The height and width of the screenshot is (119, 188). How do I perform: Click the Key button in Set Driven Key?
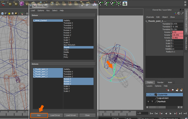point(39,115)
